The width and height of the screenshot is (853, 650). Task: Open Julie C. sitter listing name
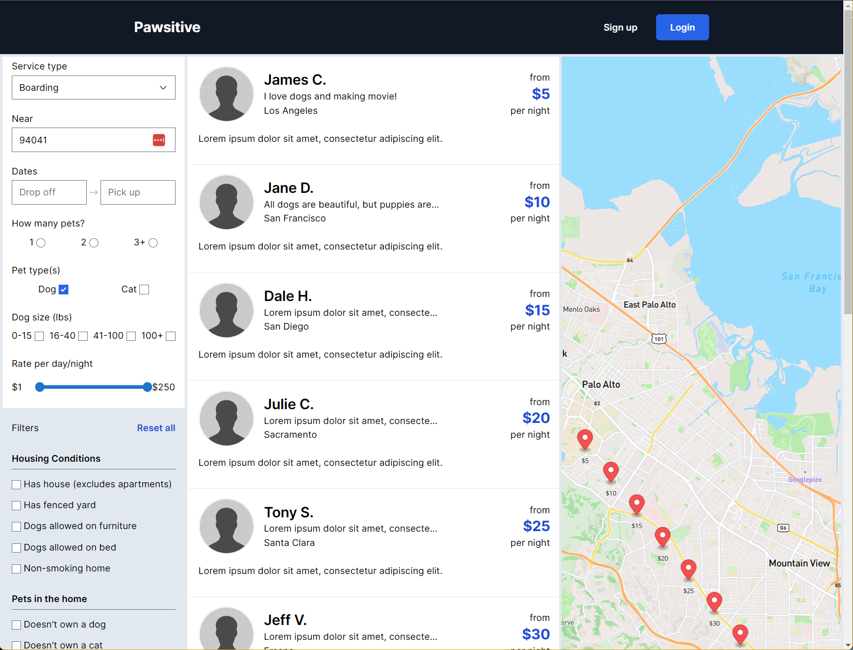[x=289, y=405]
